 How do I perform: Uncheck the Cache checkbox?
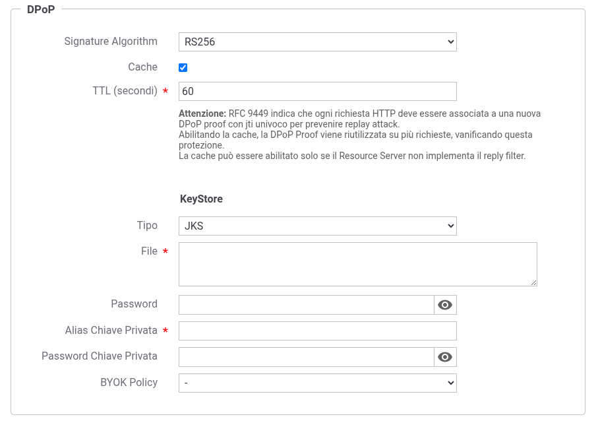183,67
